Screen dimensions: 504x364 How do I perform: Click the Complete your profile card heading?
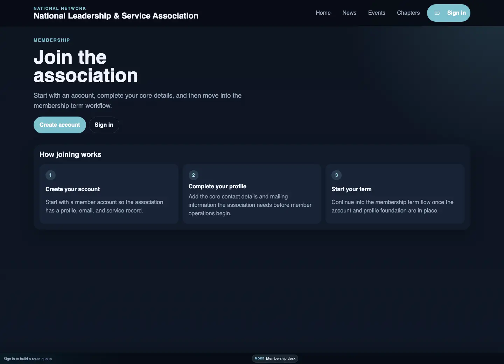[x=217, y=187]
